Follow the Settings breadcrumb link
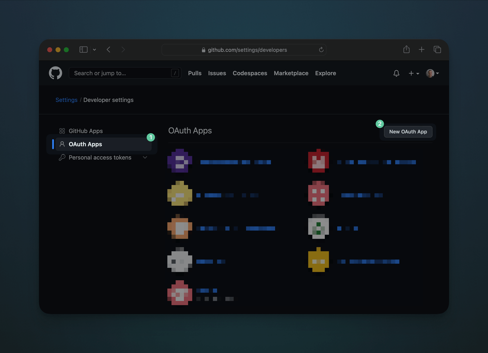The height and width of the screenshot is (353, 488). tap(66, 100)
